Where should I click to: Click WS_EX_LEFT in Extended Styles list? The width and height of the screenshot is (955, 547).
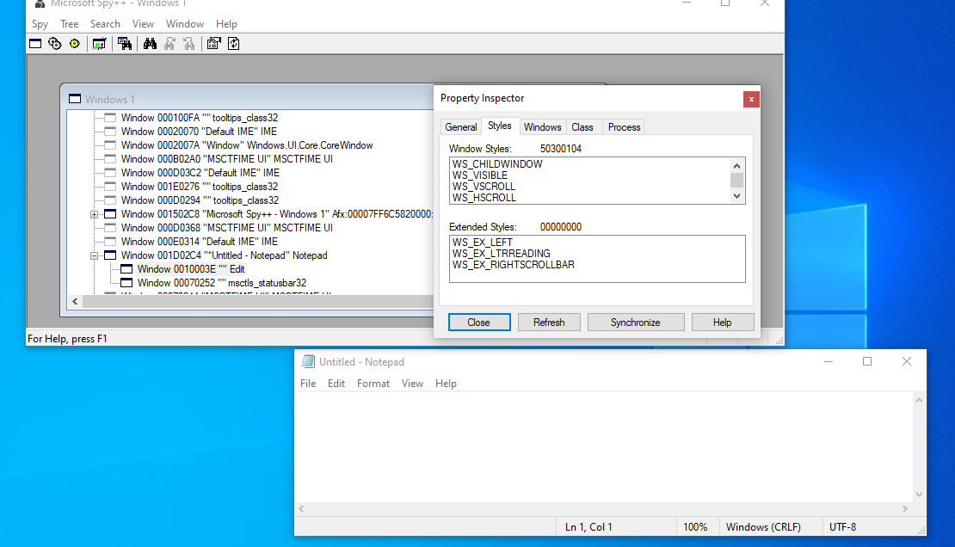(483, 243)
